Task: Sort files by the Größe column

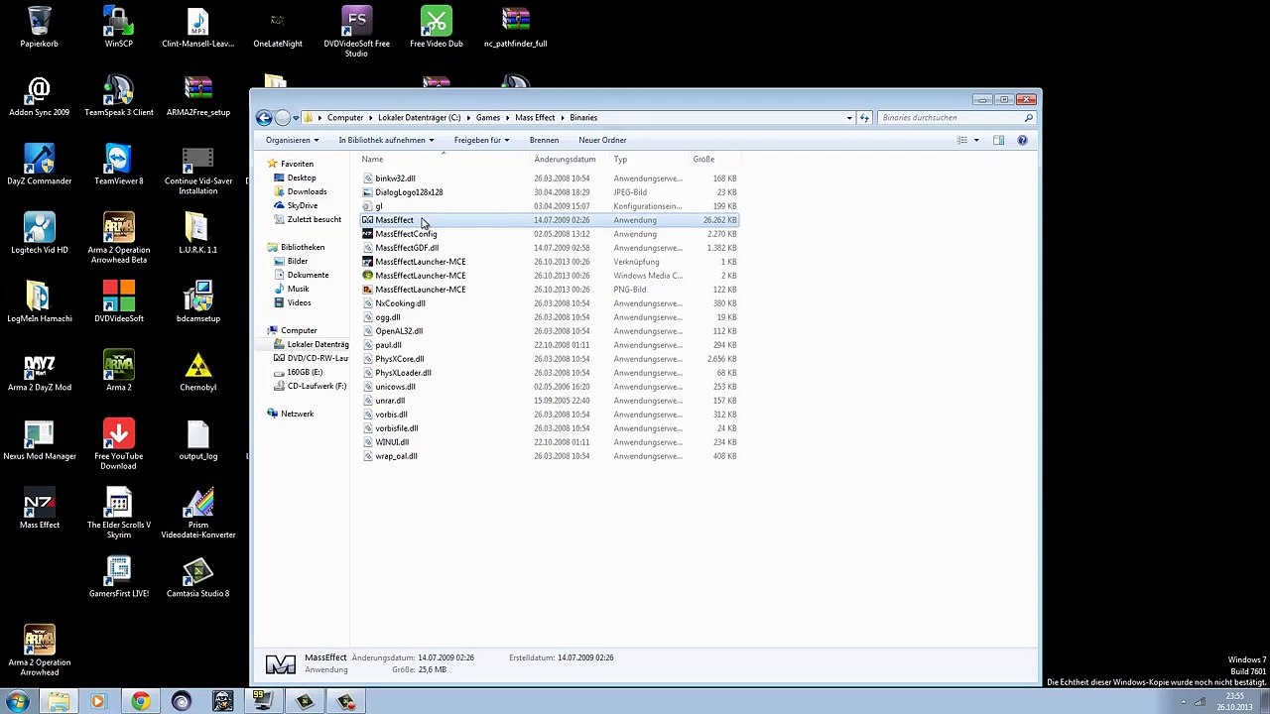Action: pyautogui.click(x=715, y=159)
